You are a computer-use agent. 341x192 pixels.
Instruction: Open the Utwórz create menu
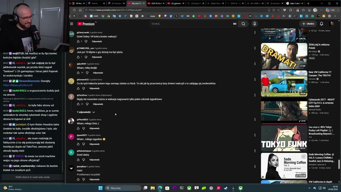308,24
